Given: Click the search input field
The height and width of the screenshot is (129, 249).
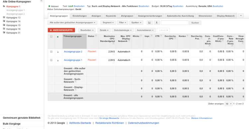Looking at the screenshot, I should [x=175, y=22].
